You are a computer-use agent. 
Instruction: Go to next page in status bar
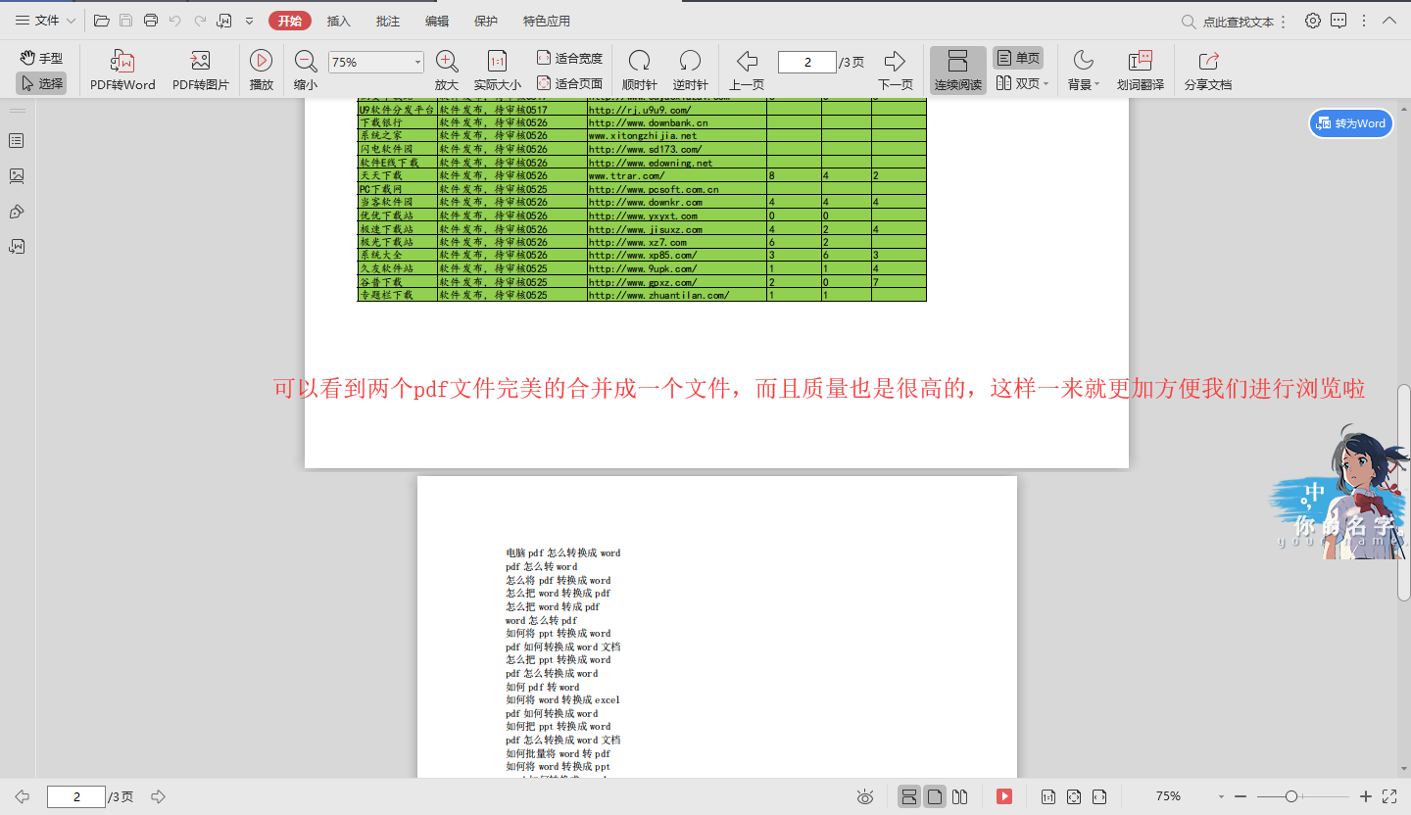[x=158, y=797]
